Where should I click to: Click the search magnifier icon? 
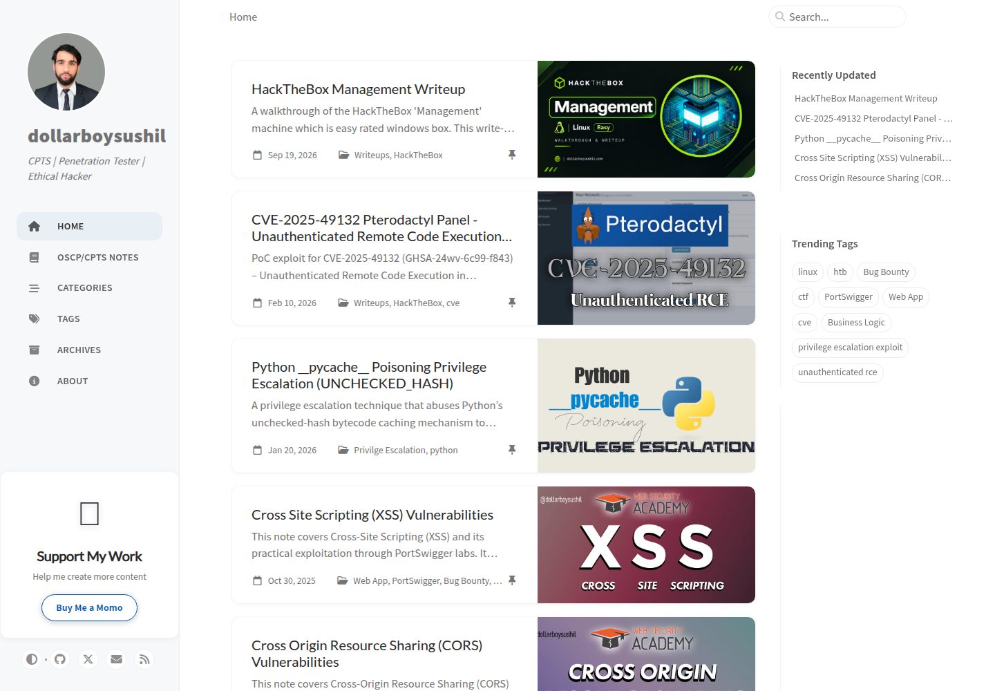point(780,17)
